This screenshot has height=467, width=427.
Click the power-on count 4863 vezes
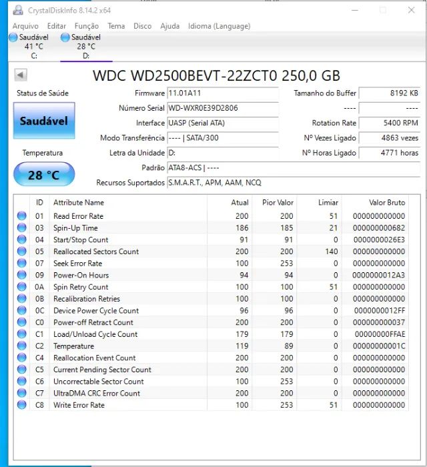click(390, 138)
